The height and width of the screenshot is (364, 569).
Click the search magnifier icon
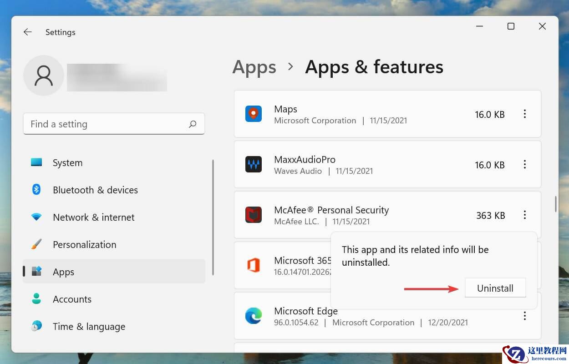(193, 124)
